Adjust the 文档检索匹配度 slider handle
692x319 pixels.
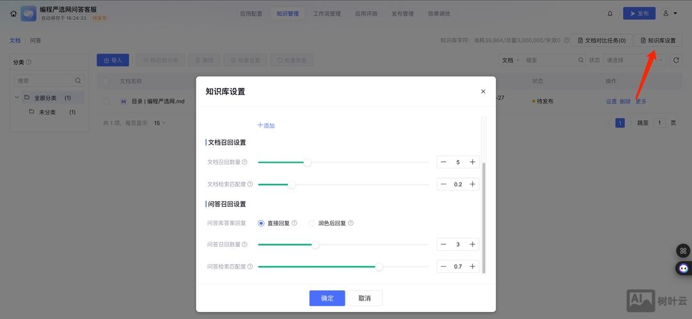pos(292,184)
